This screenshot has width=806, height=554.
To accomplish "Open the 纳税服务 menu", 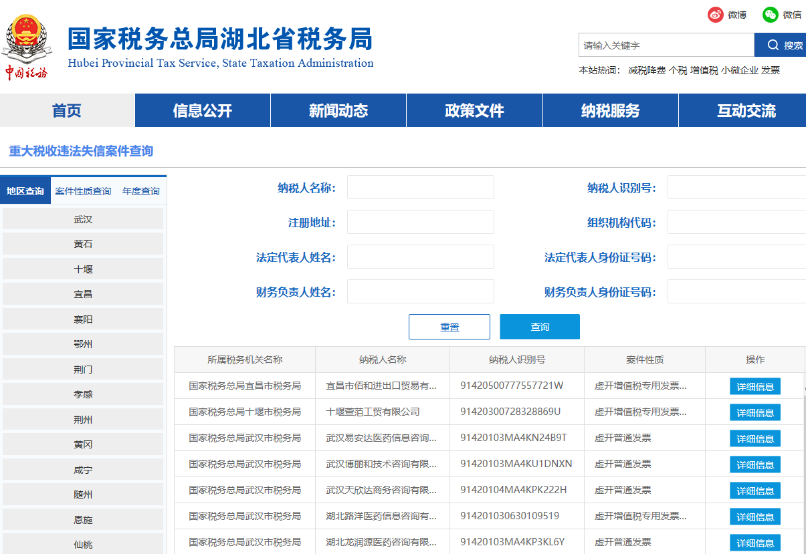I will point(610,111).
